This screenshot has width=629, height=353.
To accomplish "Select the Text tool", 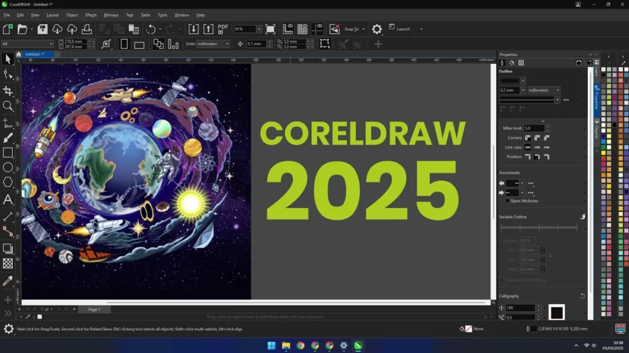I will pyautogui.click(x=7, y=199).
